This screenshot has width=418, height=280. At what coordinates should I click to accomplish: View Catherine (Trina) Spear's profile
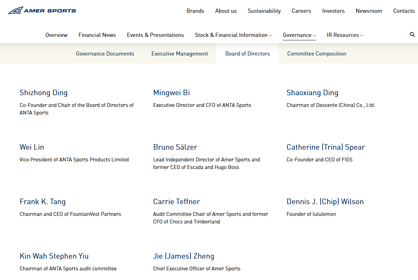pyautogui.click(x=325, y=147)
